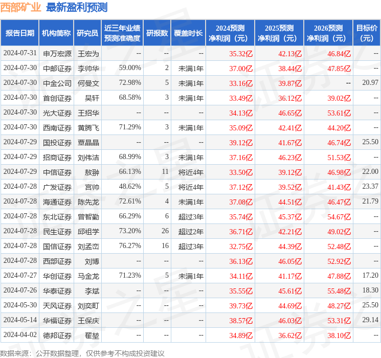The image size is (381, 358).
Task: Click the 国投证券 institution cell
Action: tap(57, 143)
